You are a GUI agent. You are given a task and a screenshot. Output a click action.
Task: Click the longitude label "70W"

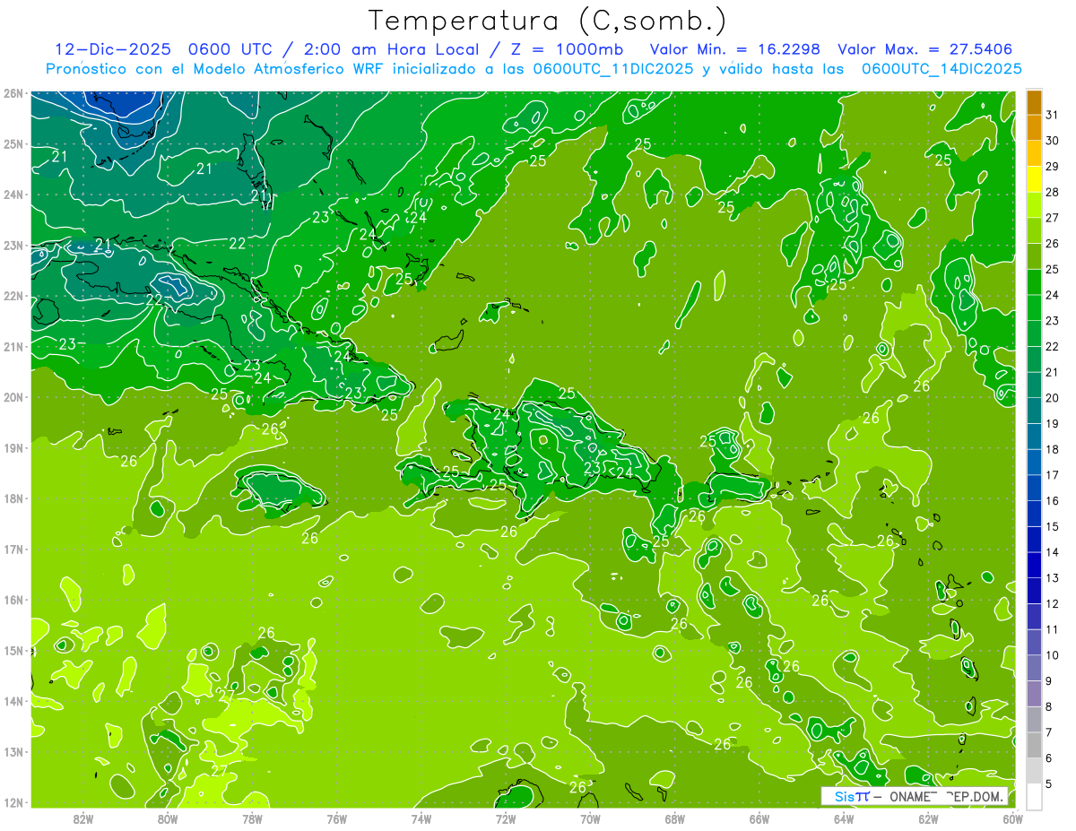590,818
